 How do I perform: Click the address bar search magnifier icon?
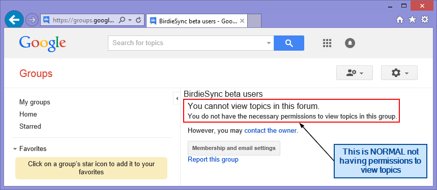pyautogui.click(x=122, y=20)
